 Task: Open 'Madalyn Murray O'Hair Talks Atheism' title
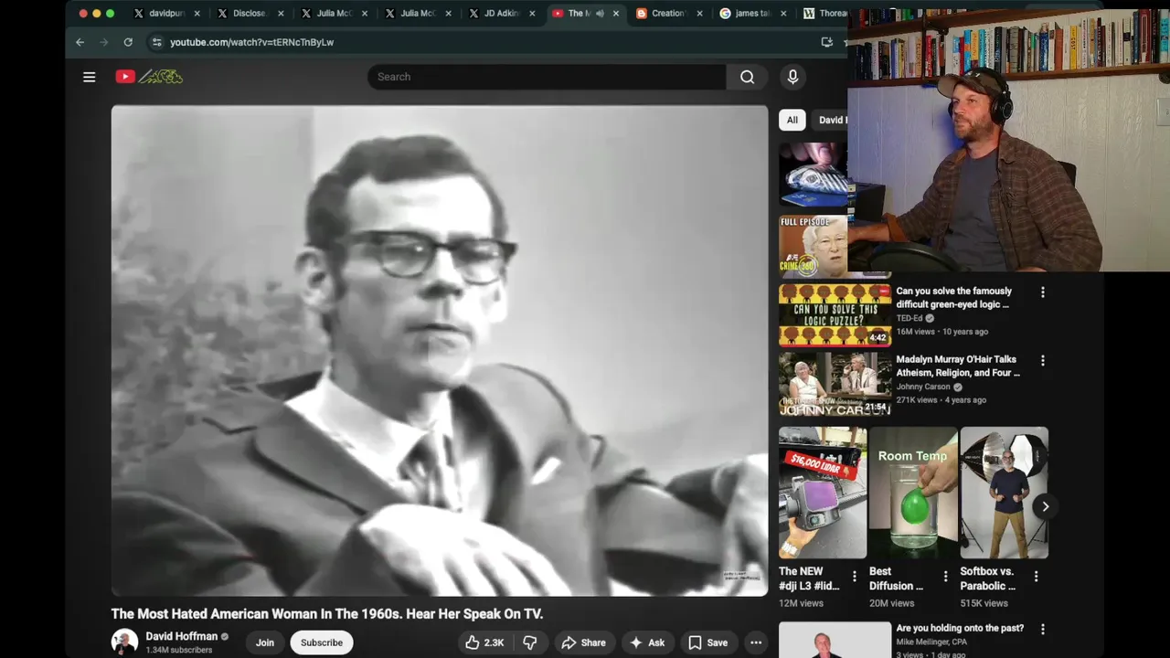[958, 366]
